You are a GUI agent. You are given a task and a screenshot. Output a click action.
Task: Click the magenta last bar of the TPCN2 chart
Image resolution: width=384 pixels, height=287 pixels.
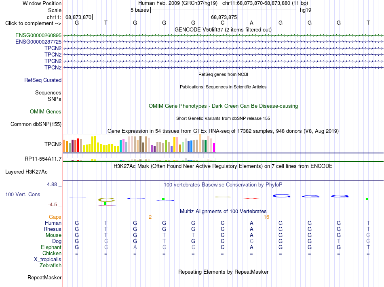[214, 148]
